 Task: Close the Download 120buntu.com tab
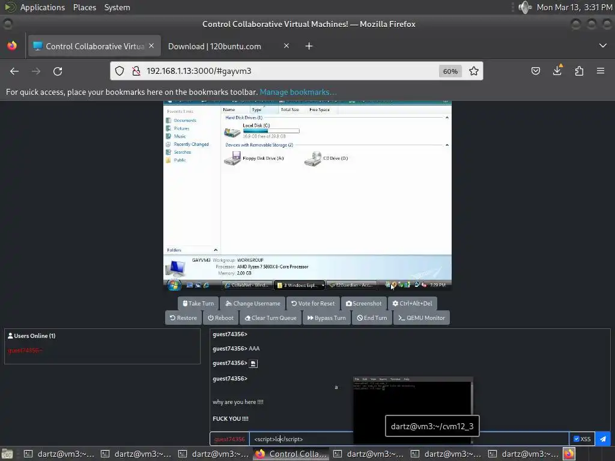286,46
